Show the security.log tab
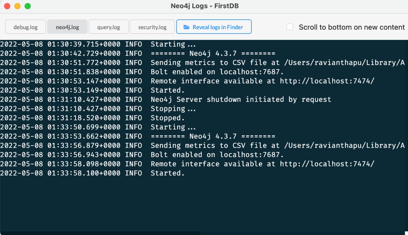Viewport: 408px width, 235px height. click(x=152, y=27)
